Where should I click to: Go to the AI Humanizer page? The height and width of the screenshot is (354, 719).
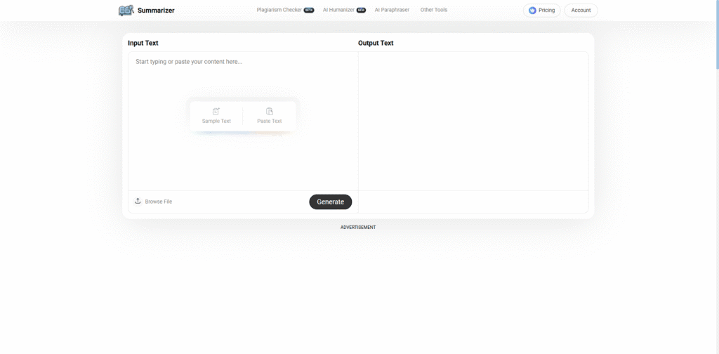338,10
